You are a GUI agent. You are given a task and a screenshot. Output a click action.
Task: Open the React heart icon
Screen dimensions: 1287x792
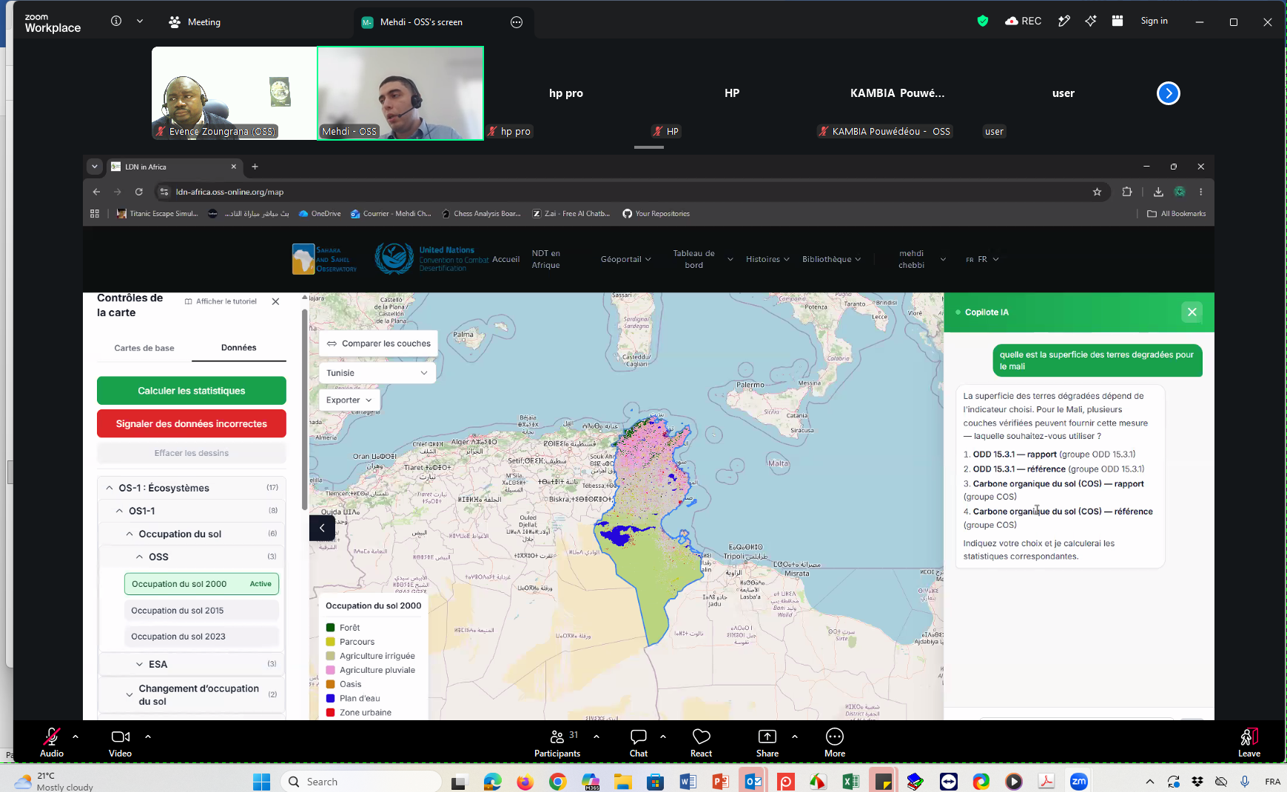[x=701, y=736]
